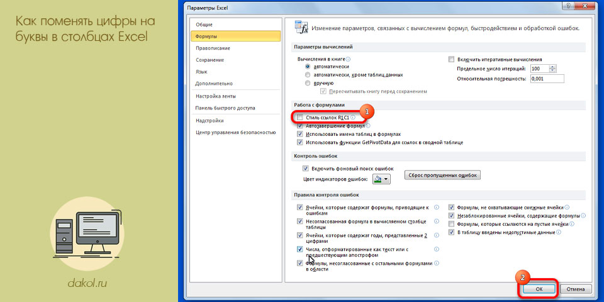Toggle Использовать имена таблиц в формулах

[x=300, y=134]
